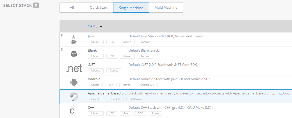The width and height of the screenshot is (292, 118).
Task: Select the Android stack name
Action: click(94, 79)
